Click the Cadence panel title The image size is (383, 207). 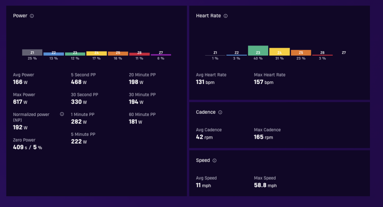206,112
